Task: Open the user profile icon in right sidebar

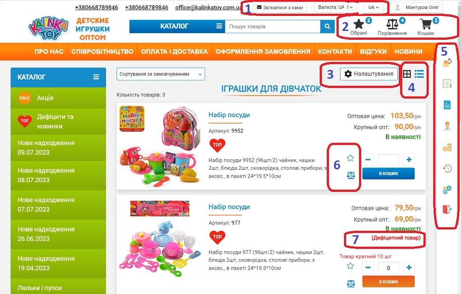Action: point(447,126)
